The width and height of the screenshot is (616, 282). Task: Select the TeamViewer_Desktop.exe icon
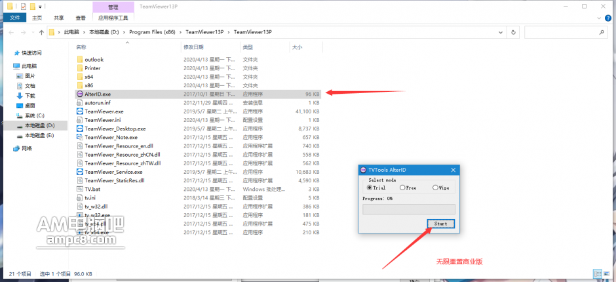80,129
